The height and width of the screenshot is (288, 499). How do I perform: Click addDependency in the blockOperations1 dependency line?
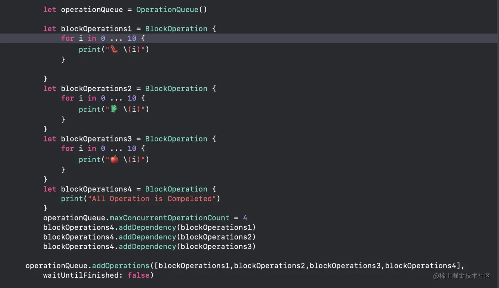click(x=147, y=227)
